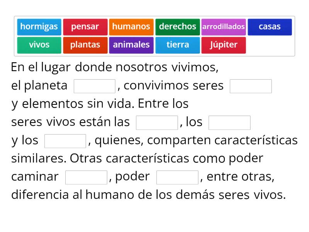Viewport: 309px width, 232px height.
Task: Click the blank after ', los'
Action: click(229, 122)
